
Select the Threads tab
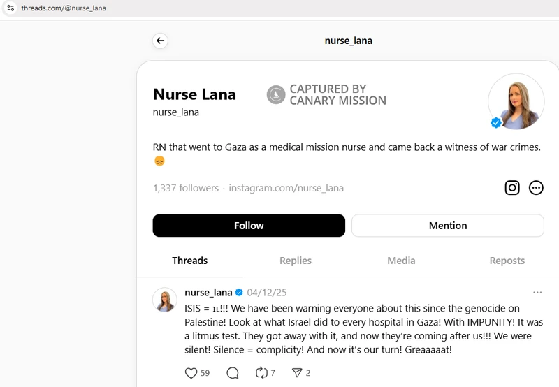click(189, 261)
